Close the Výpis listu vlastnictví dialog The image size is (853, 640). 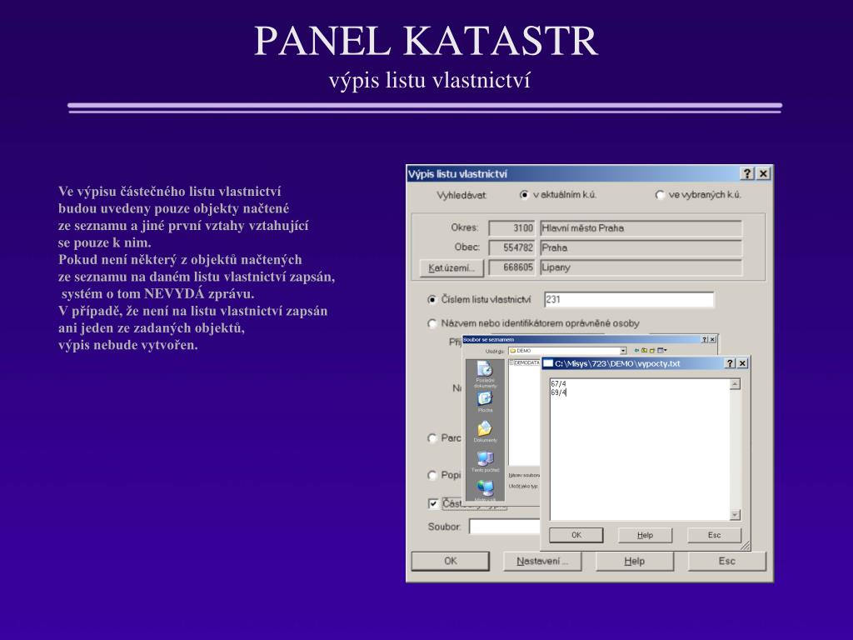(763, 173)
